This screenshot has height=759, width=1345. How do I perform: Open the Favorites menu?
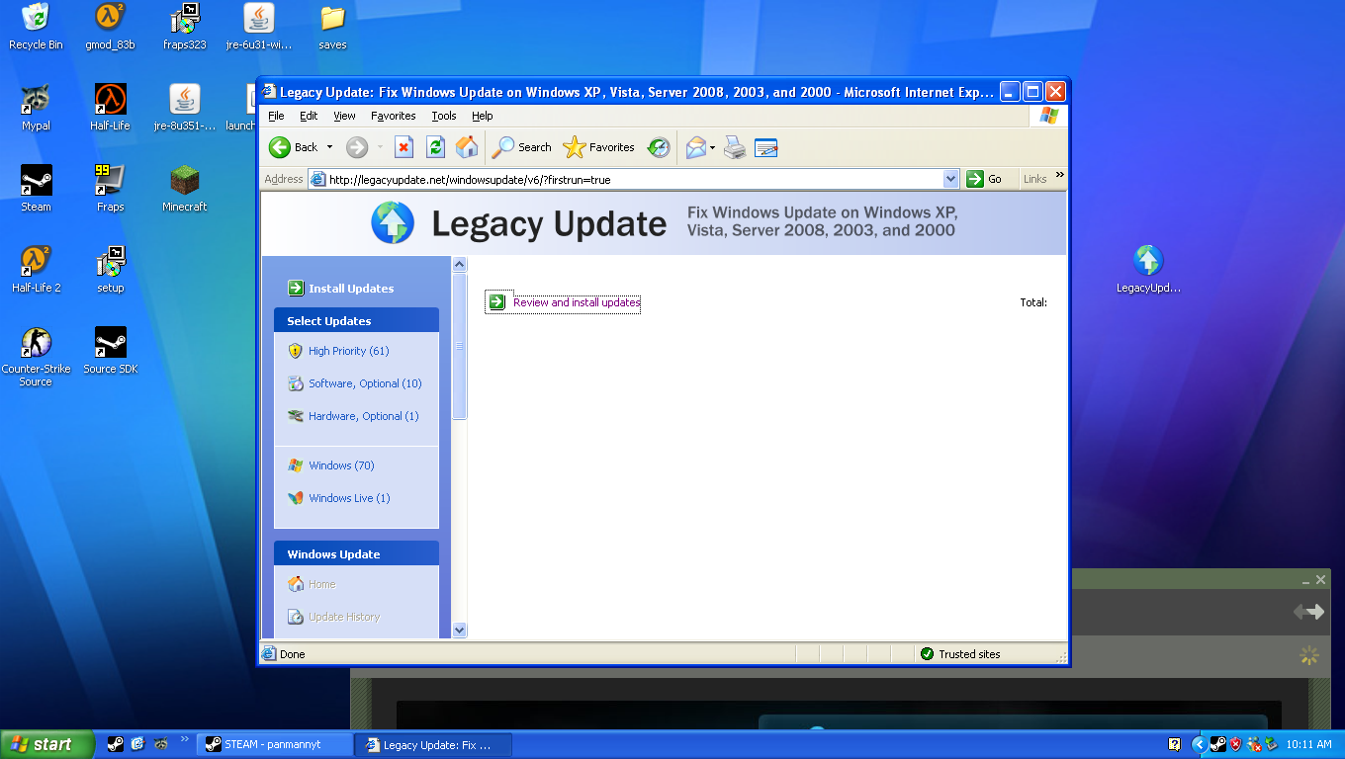[393, 116]
